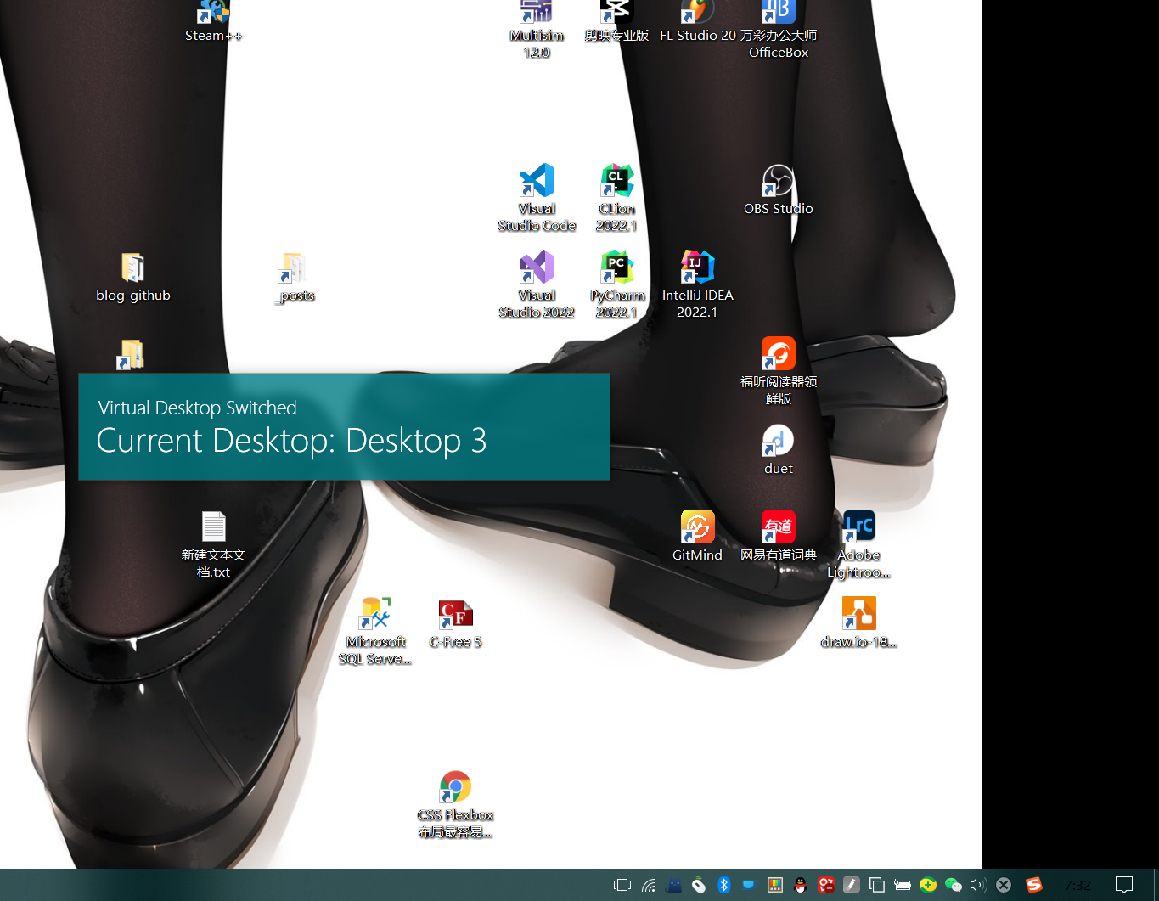
Task: Select the CSS Flexbox Chrome shortcut
Action: [x=456, y=804]
